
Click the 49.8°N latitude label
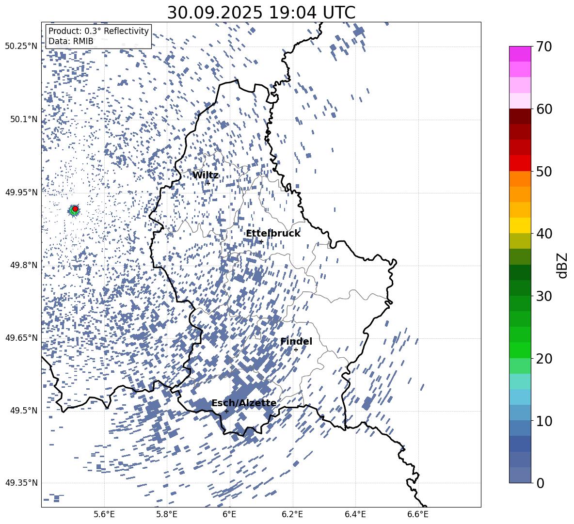point(23,265)
